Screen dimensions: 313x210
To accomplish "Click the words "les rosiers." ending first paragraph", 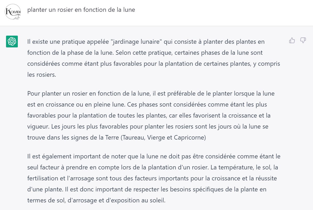I will point(42,75).
